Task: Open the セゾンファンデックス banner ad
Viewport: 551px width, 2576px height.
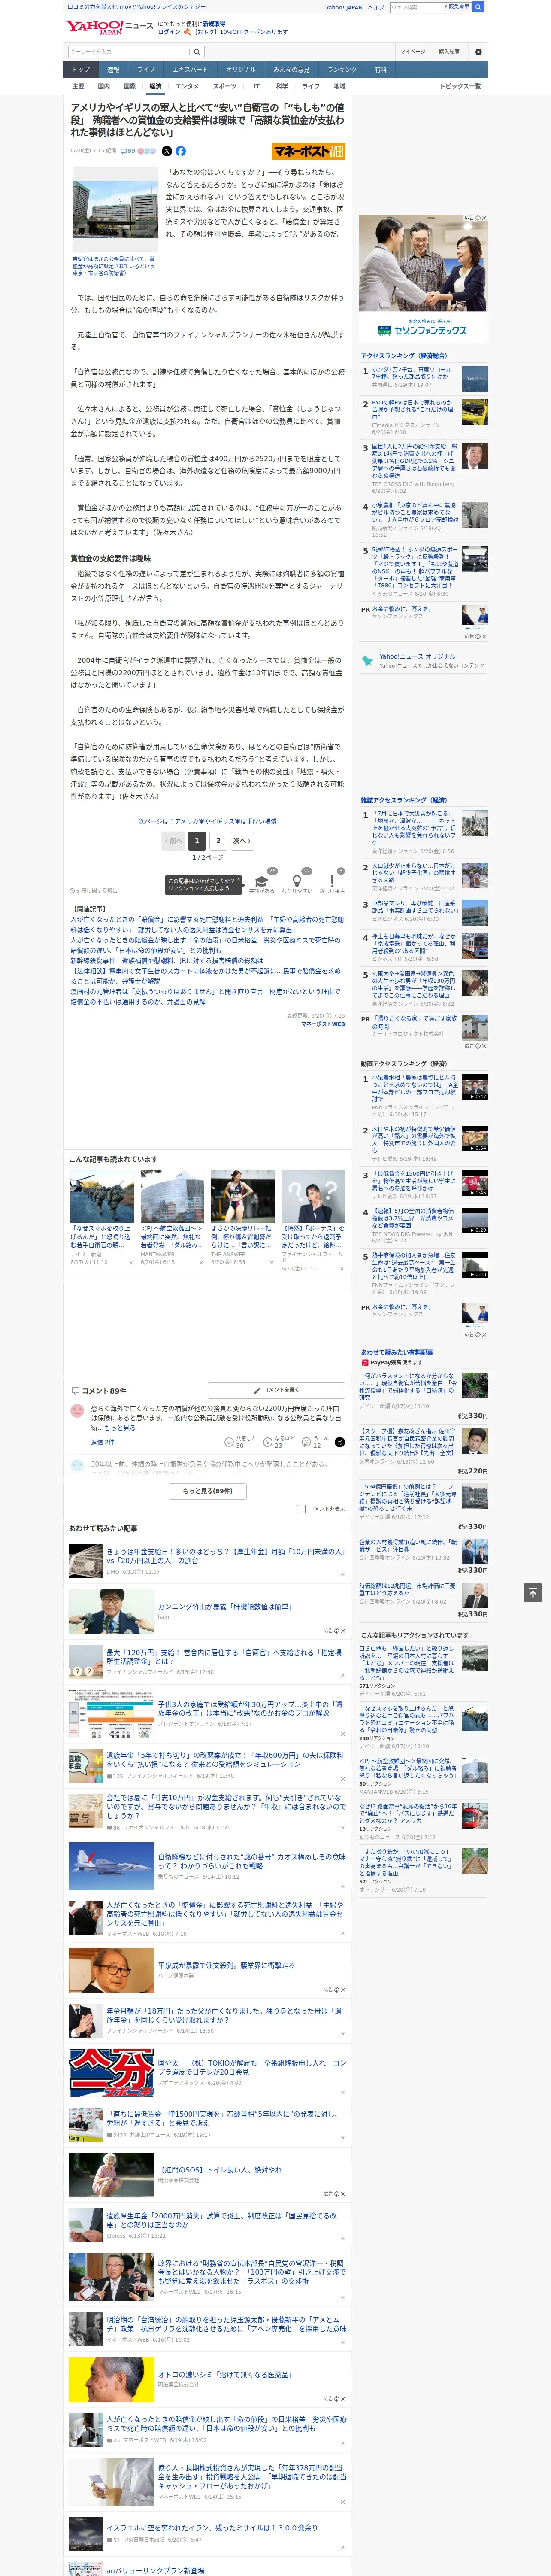Action: click(423, 280)
